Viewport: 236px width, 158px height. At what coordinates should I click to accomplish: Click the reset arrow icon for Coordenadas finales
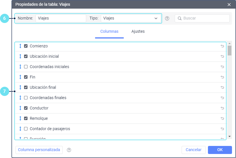coord(222,98)
